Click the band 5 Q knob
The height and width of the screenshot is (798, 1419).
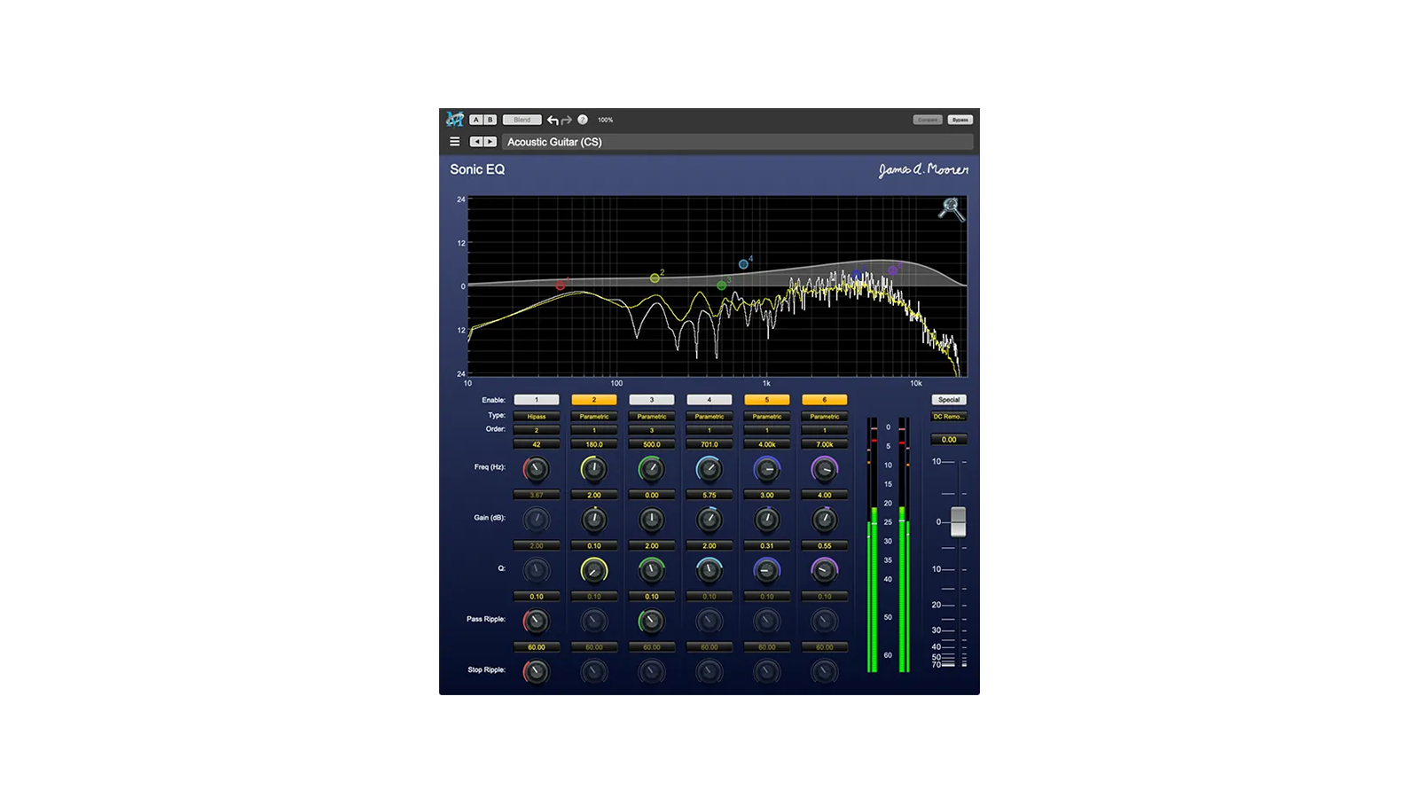pos(766,570)
